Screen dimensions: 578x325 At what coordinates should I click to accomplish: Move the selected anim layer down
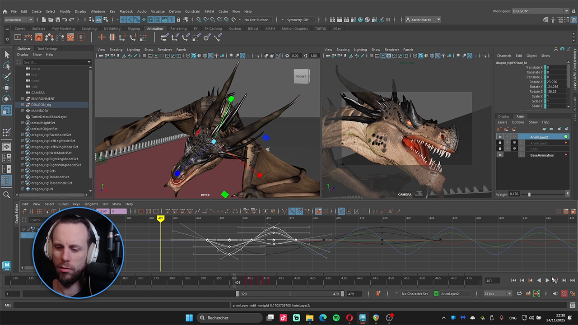(x=551, y=129)
